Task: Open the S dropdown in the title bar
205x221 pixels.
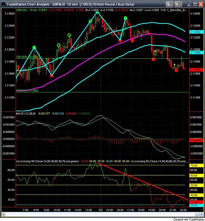Action: click(x=169, y=4)
